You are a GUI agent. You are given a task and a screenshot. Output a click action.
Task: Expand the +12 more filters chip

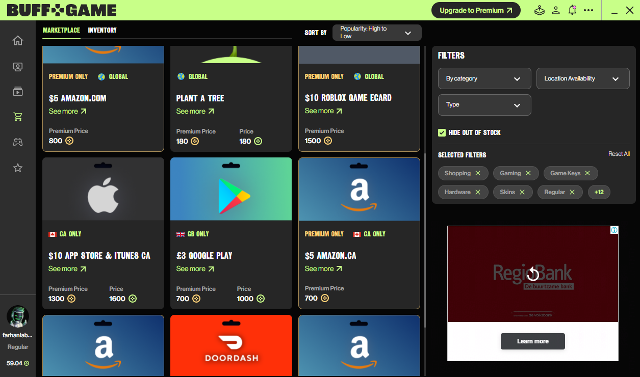599,192
